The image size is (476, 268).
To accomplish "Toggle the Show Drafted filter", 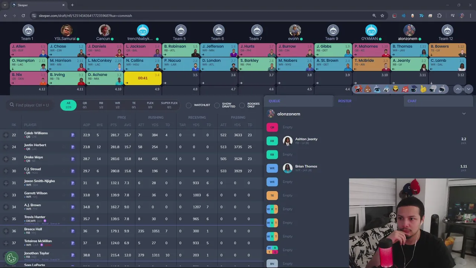I will [x=217, y=105].
